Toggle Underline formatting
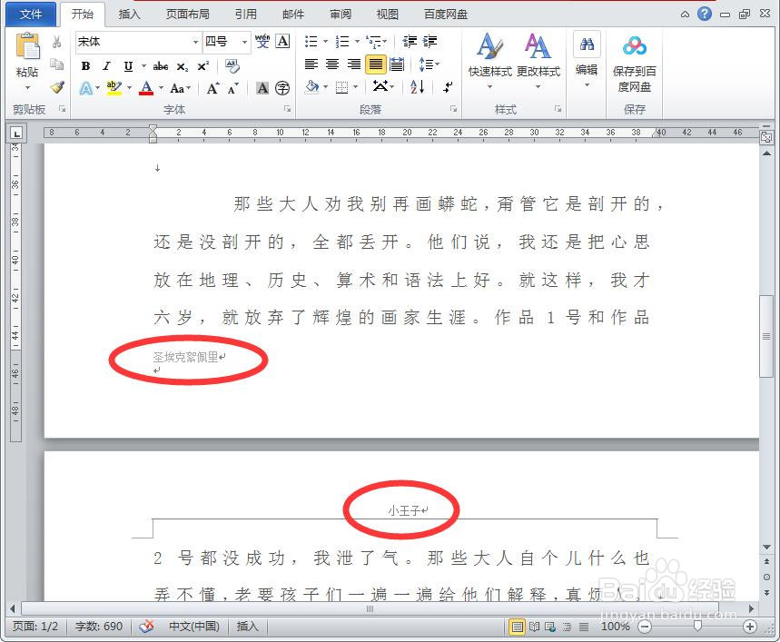 click(128, 65)
